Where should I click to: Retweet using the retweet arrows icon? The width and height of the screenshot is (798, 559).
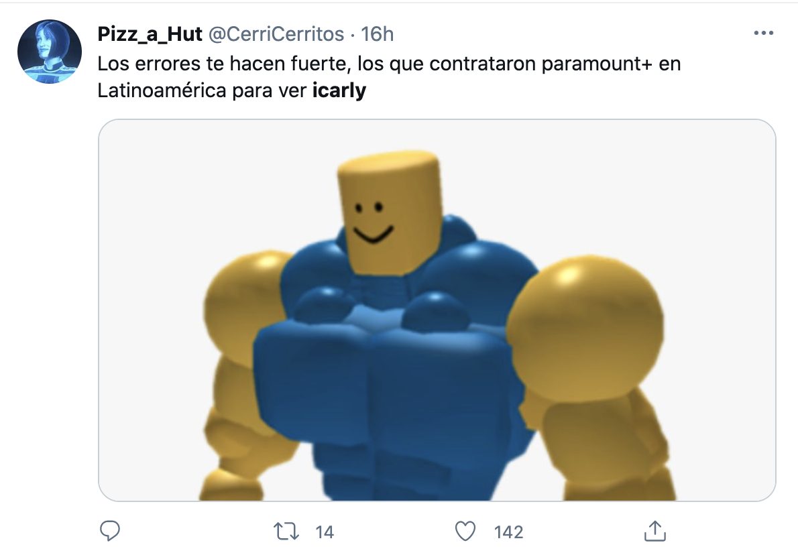(286, 531)
